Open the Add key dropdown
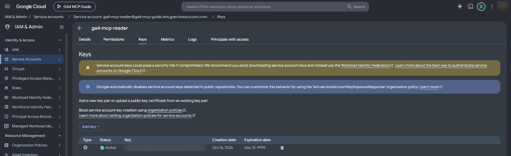The height and width of the screenshot is (156, 511). click(91, 126)
